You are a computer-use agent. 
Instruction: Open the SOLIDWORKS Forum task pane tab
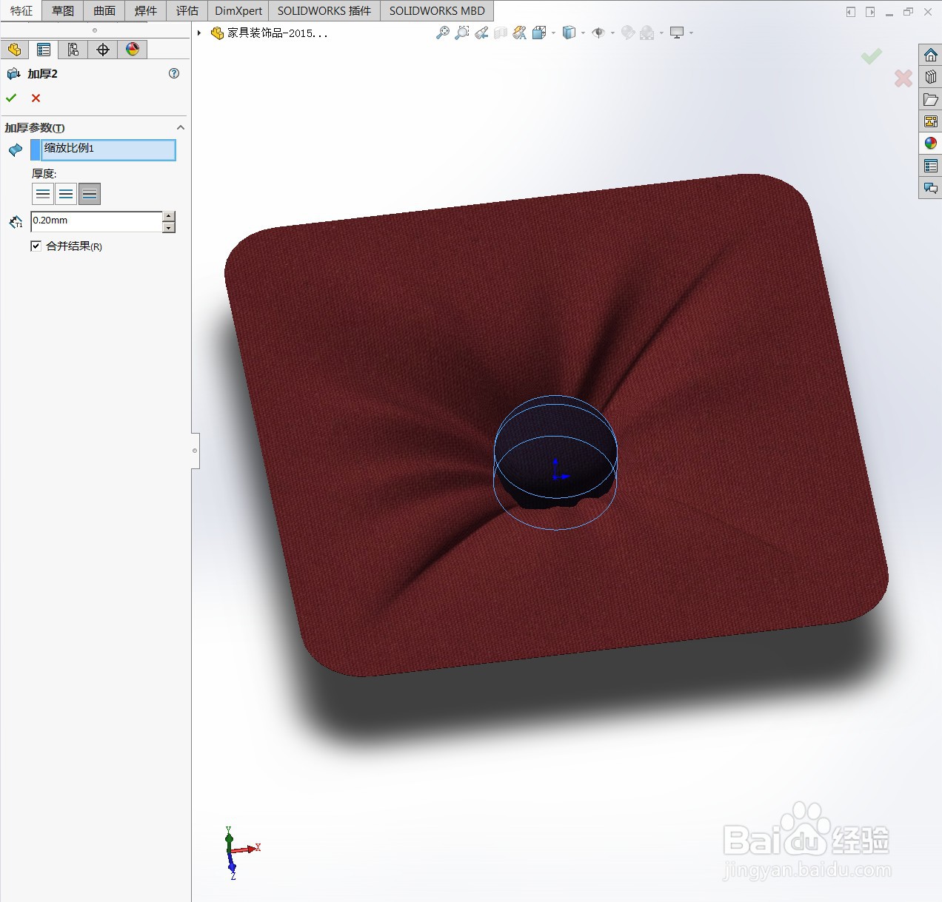click(931, 188)
